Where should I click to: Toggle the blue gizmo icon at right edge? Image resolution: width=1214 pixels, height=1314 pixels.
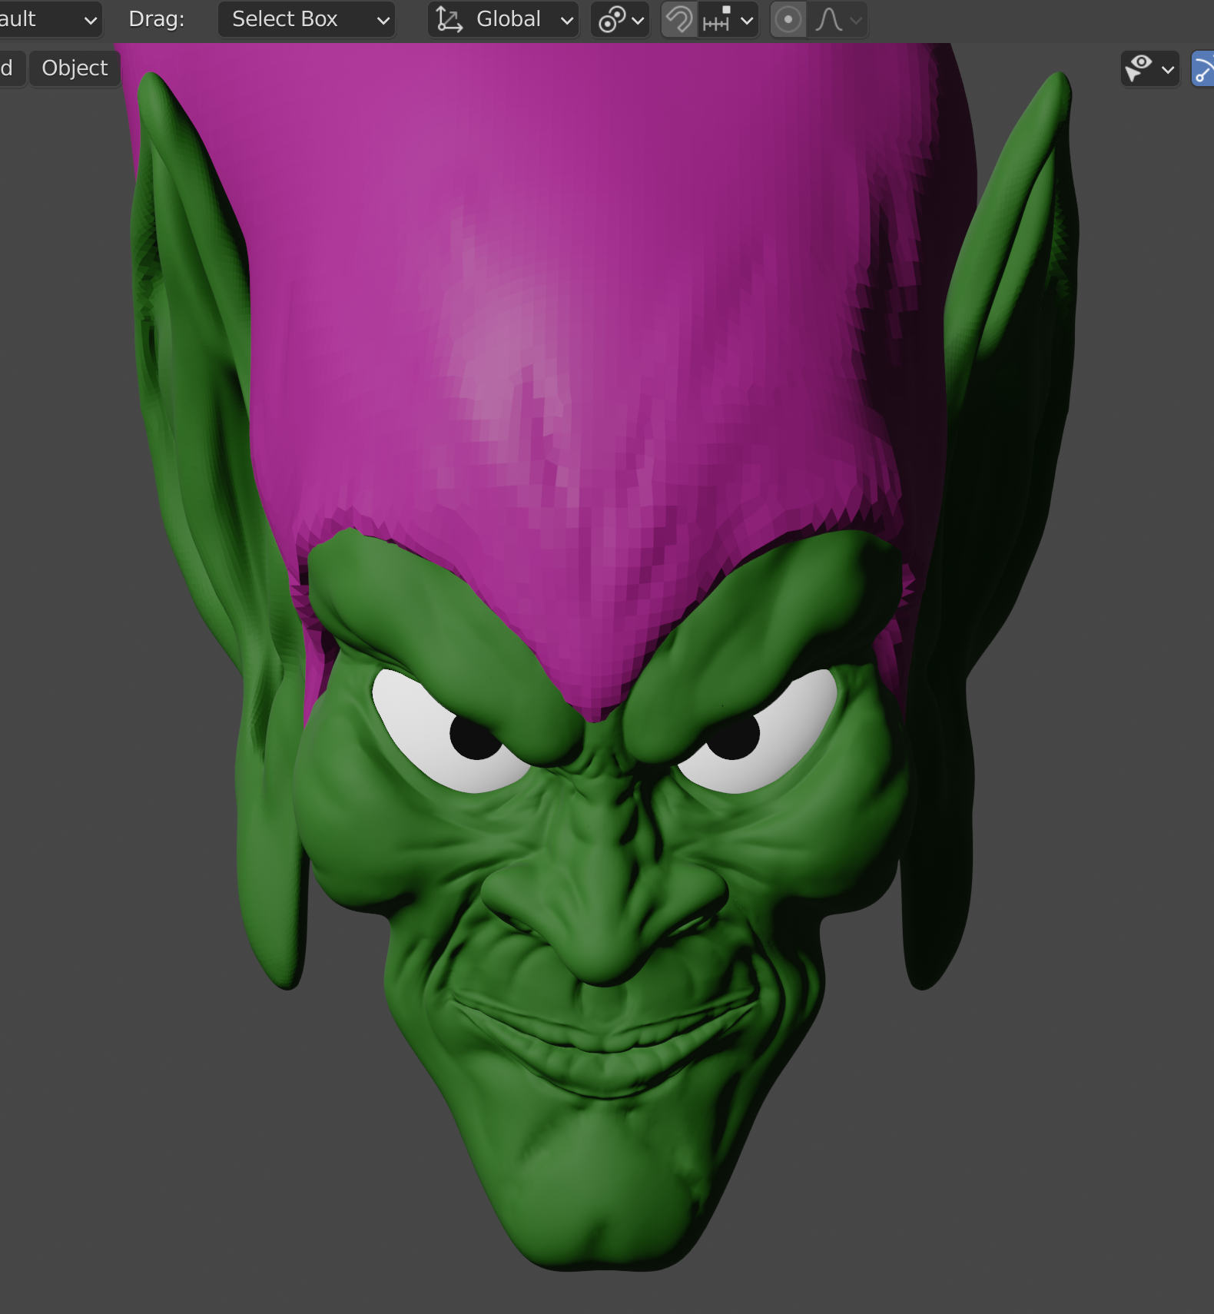pos(1202,68)
